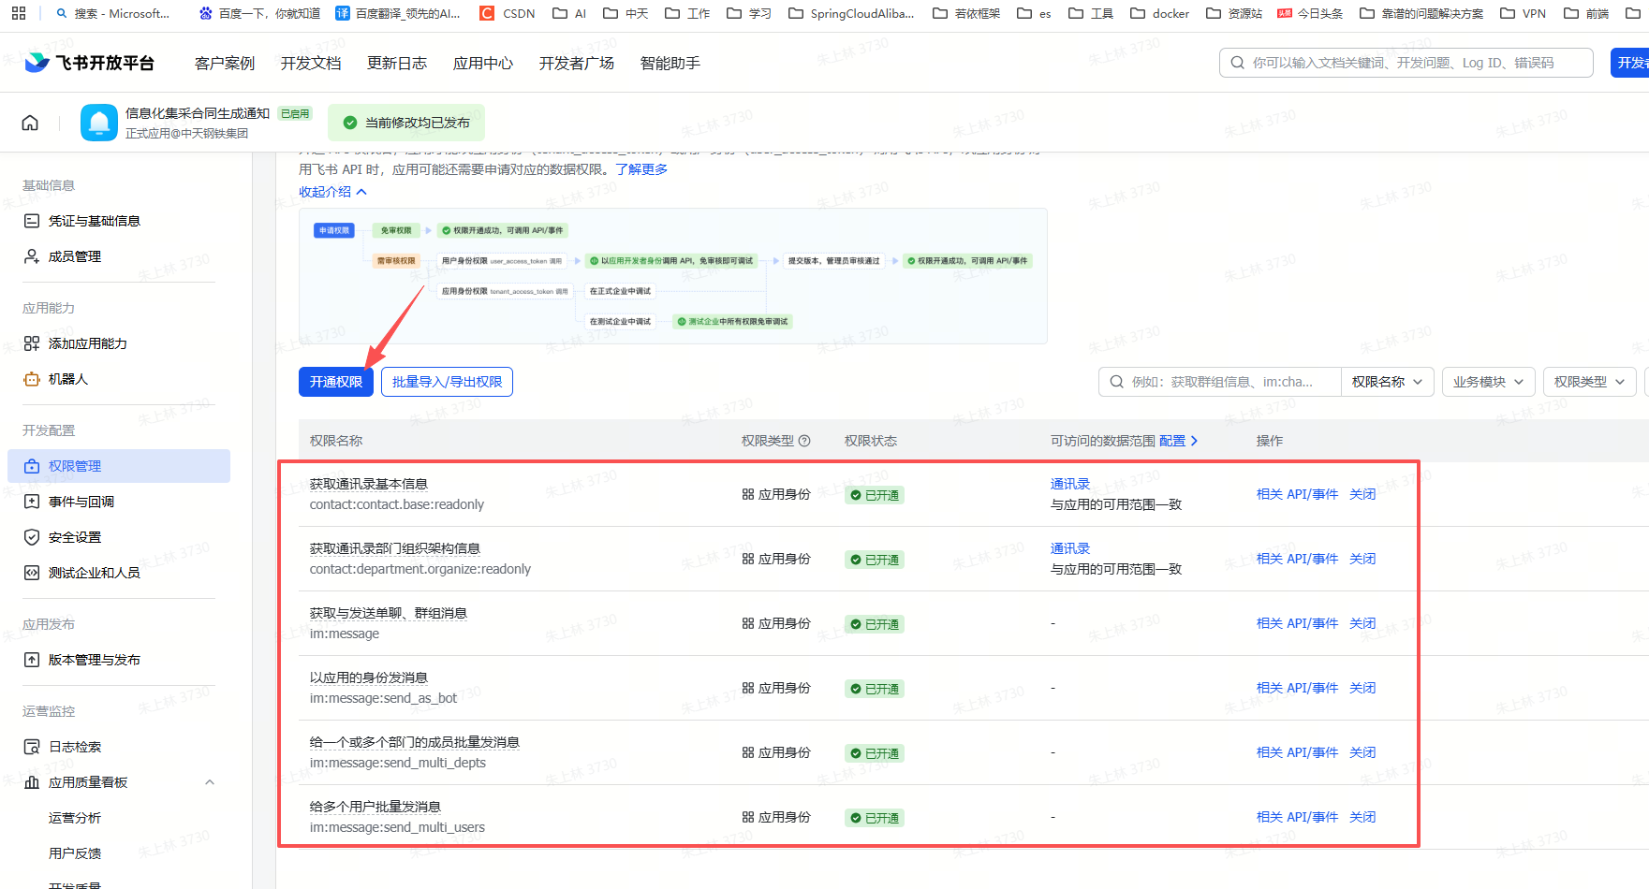Screen dimensions: 1649x889
Task: Go to home via house icon
Action: 30,123
